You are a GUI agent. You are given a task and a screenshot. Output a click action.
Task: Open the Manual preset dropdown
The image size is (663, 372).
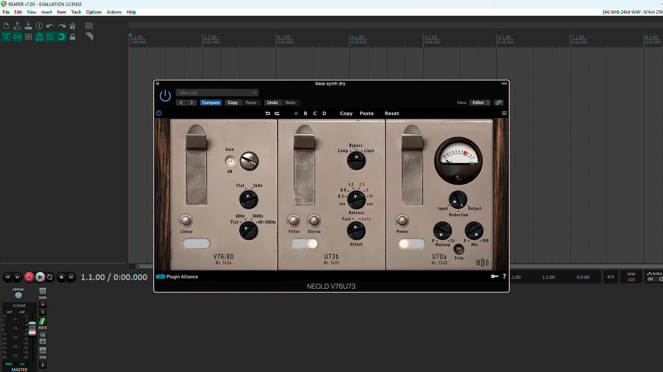217,93
